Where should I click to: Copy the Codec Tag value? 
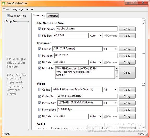click(x=127, y=96)
